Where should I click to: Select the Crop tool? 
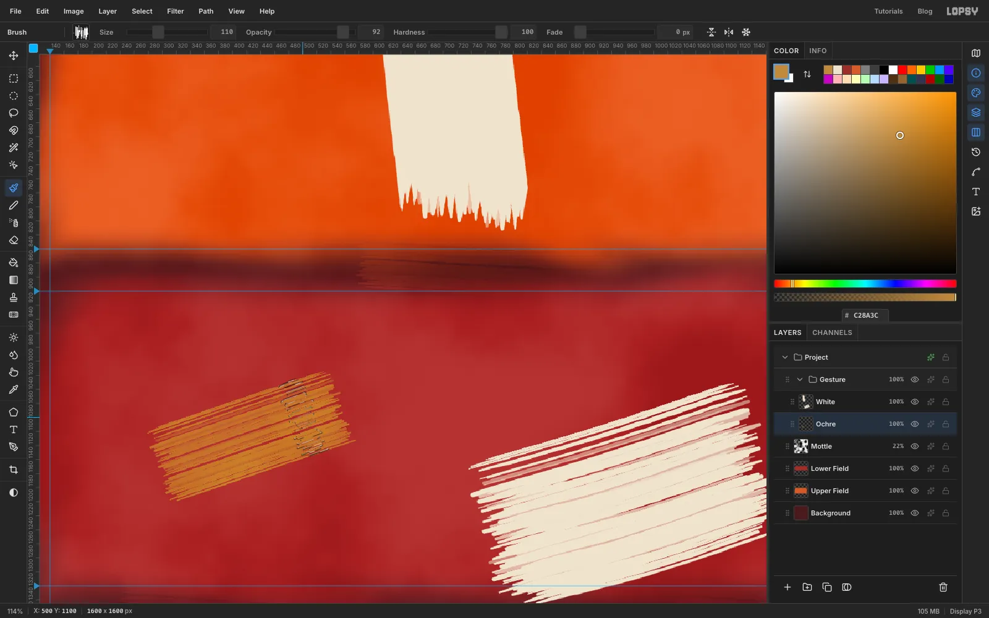[14, 470]
